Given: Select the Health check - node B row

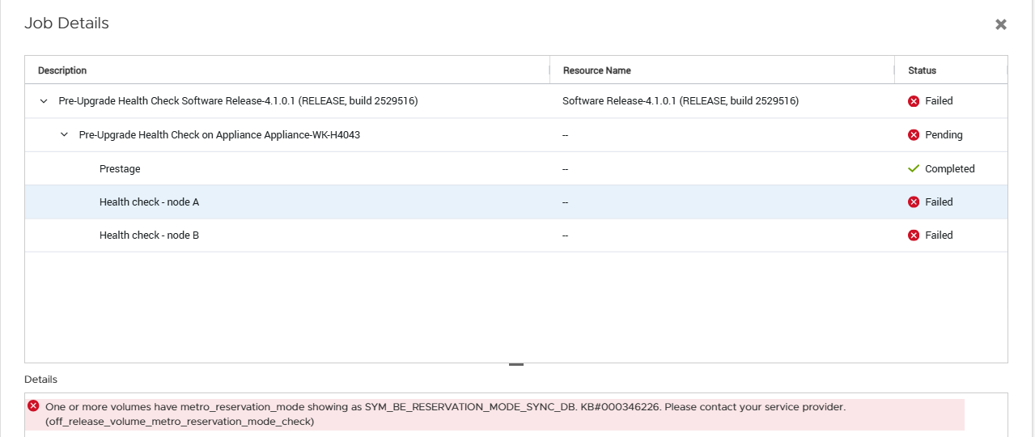Looking at the screenshot, I should point(516,235).
